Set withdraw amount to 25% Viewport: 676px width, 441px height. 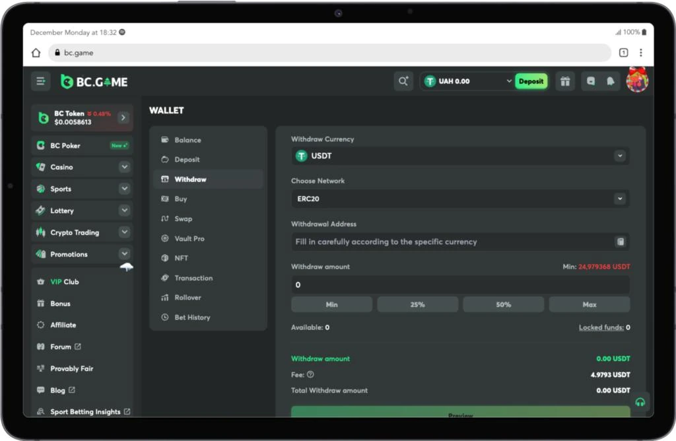[417, 304]
